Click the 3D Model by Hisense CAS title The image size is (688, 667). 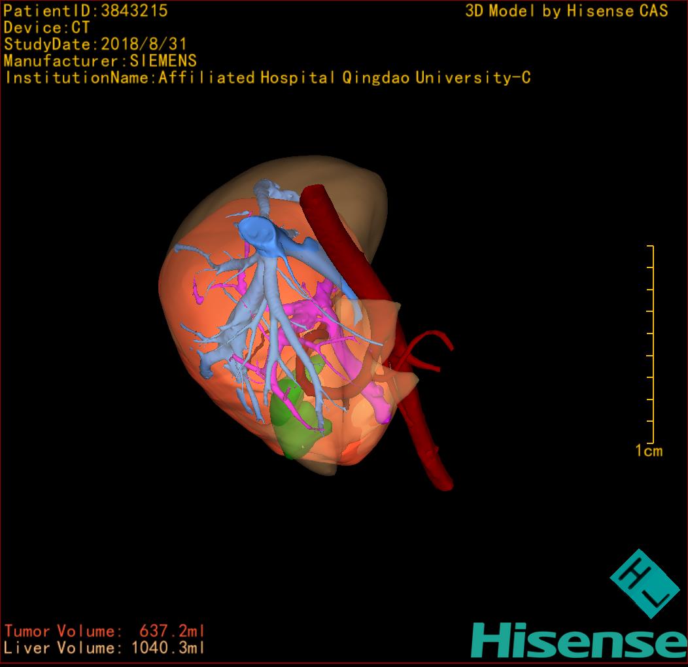click(x=566, y=11)
